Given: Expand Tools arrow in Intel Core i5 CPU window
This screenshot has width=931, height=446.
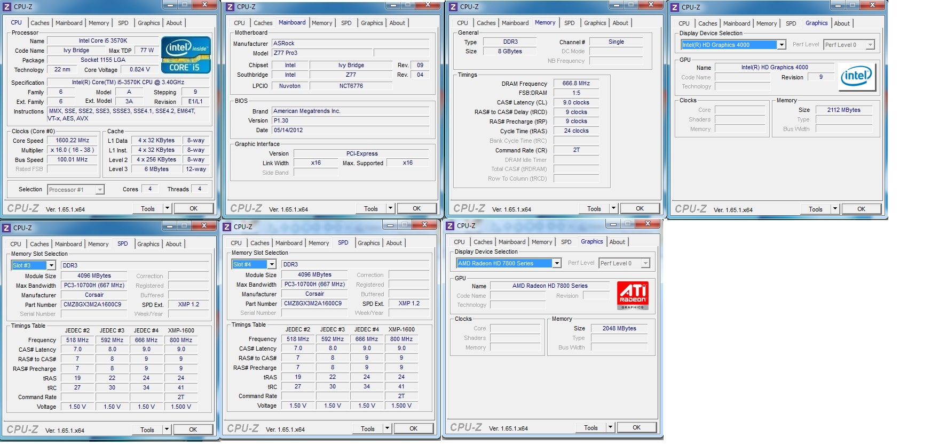Looking at the screenshot, I should (167, 209).
